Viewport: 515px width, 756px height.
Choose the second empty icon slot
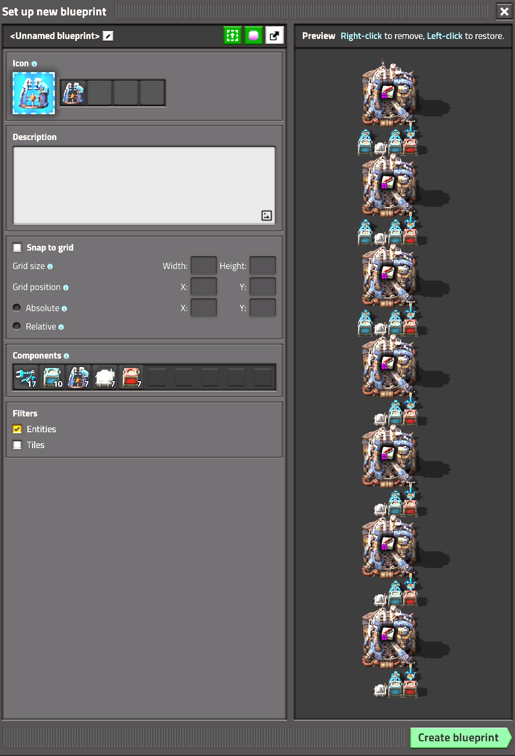coord(100,93)
